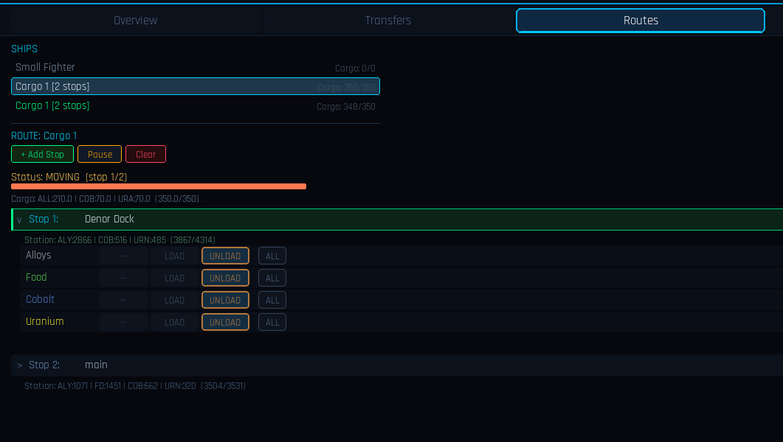
Task: Select the Routes tab
Action: [641, 21]
